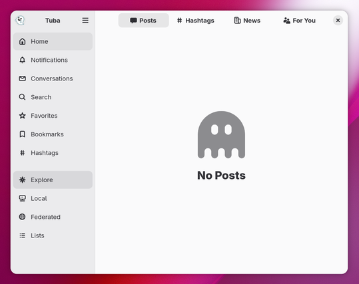Open Lists from sidebar

click(x=53, y=235)
